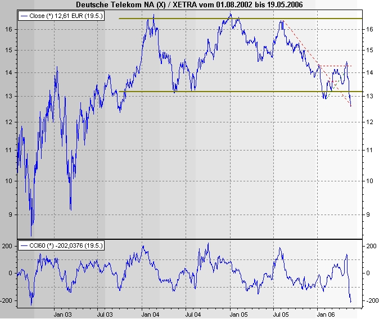Click the Jul 04 date axis label
Screen dimensions: 379x319
click(x=193, y=314)
